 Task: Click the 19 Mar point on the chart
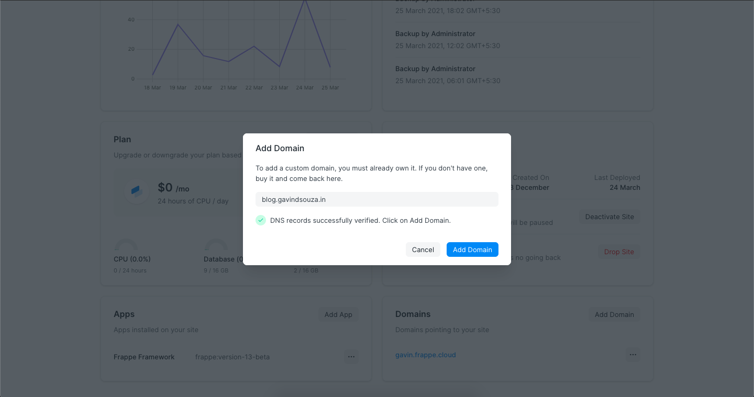pyautogui.click(x=178, y=25)
